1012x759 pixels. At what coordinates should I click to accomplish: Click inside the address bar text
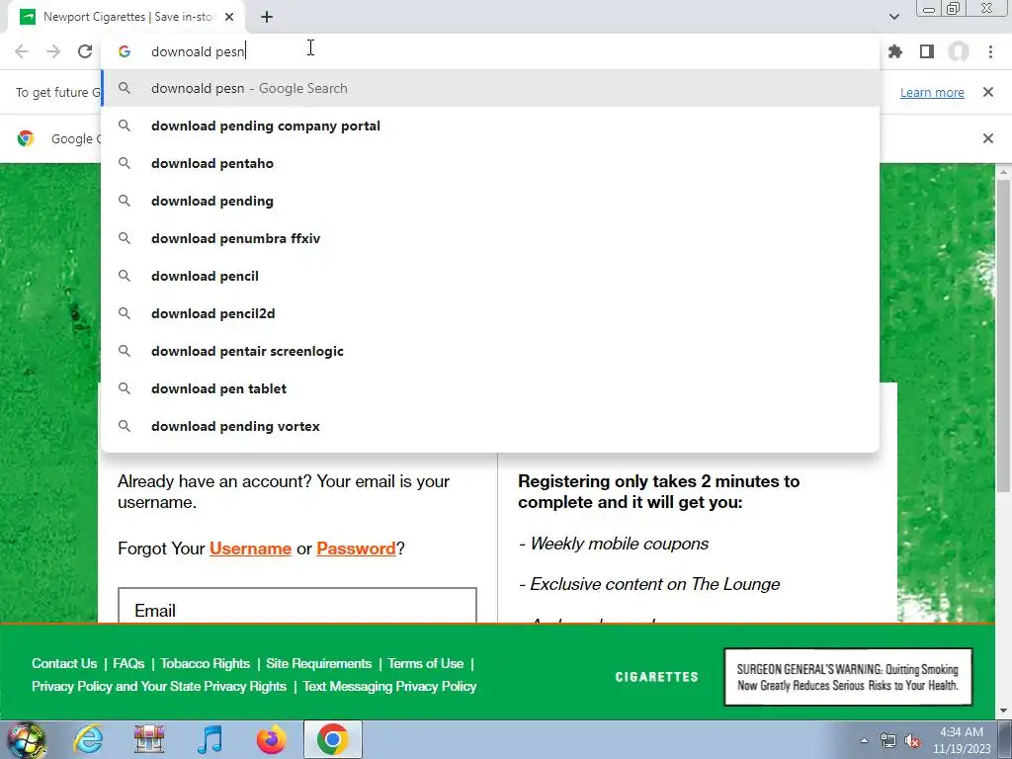(x=198, y=51)
